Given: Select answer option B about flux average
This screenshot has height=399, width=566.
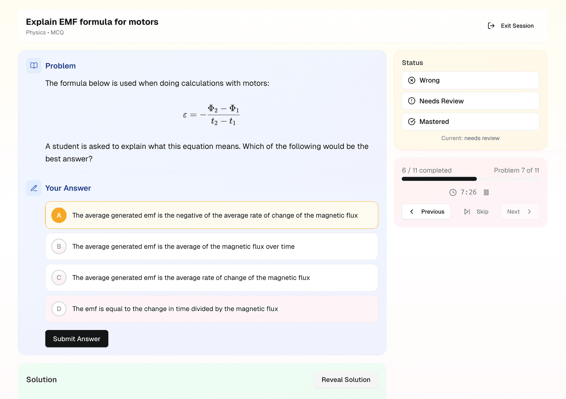Looking at the screenshot, I should coord(211,247).
